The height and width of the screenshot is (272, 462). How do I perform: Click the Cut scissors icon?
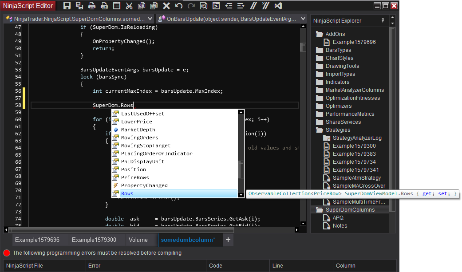129,6
